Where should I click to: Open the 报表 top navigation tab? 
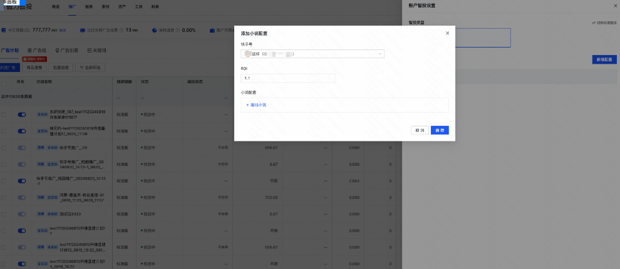pyautogui.click(x=89, y=6)
